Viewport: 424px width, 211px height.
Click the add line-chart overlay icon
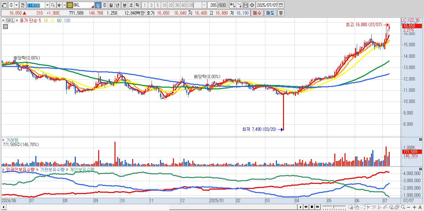(x=239, y=5)
